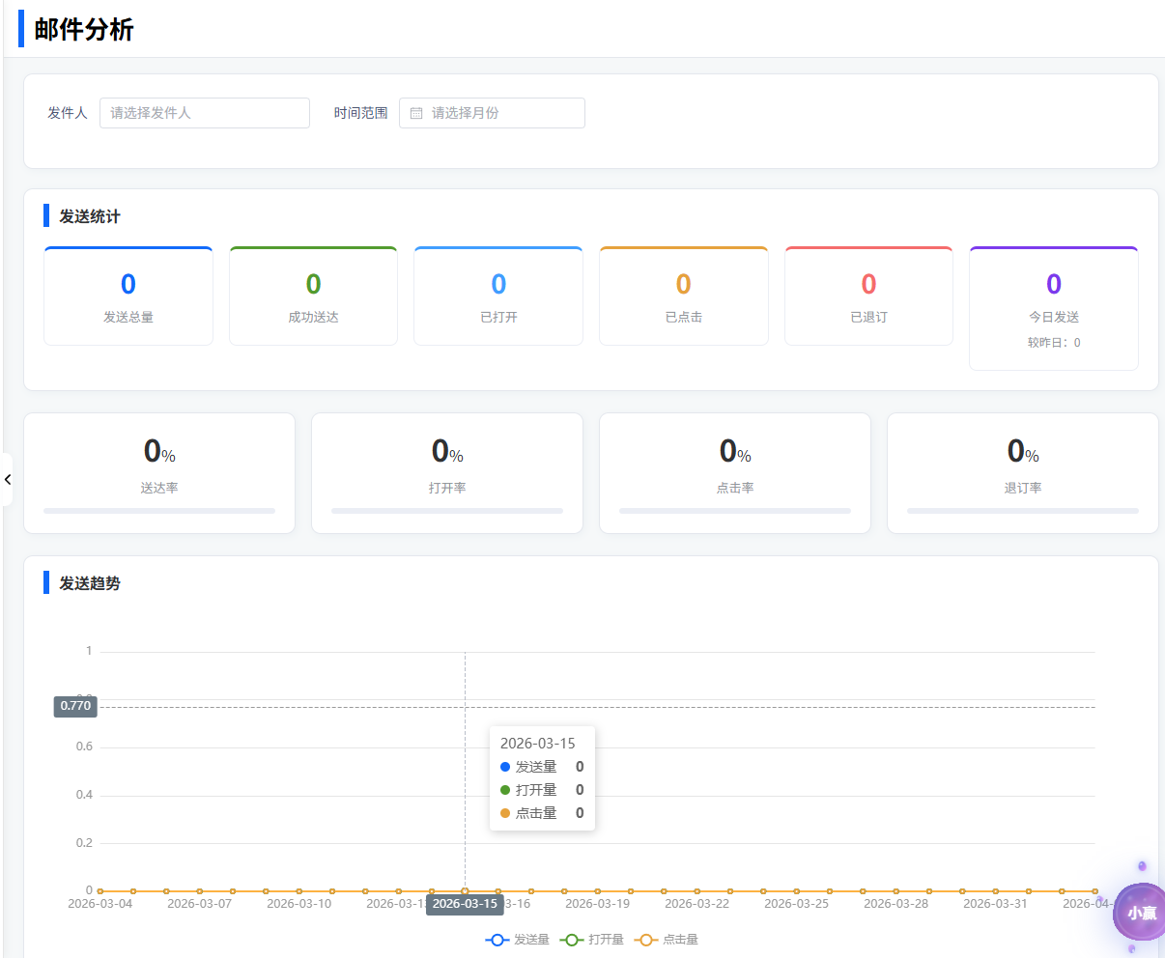
Task: Open the 今日发送 statistics card
Action: [1054, 308]
